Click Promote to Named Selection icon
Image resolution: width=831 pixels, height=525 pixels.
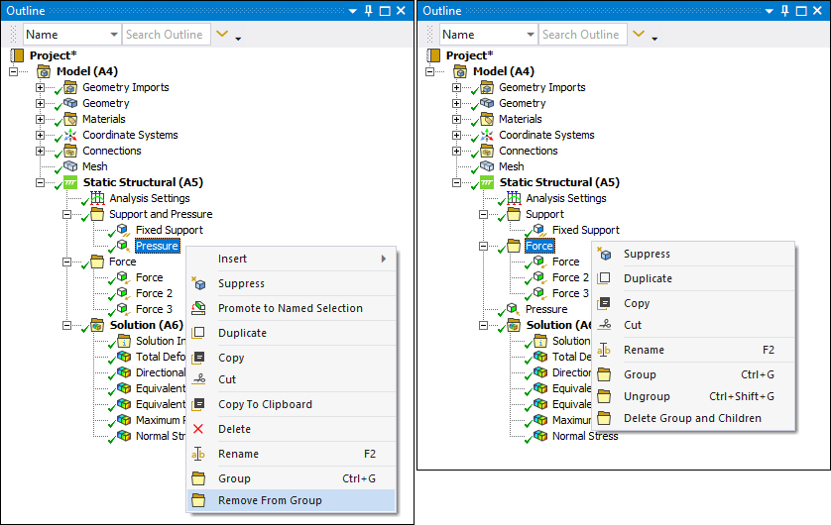(198, 308)
